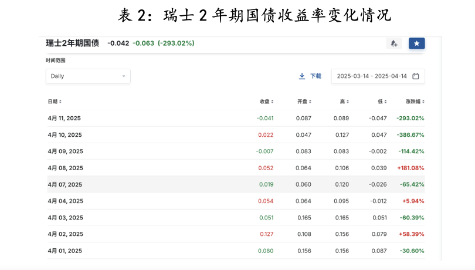This screenshot has width=475, height=270.
Task: Click the 瑞士2年期国债 title
Action: coord(72,43)
